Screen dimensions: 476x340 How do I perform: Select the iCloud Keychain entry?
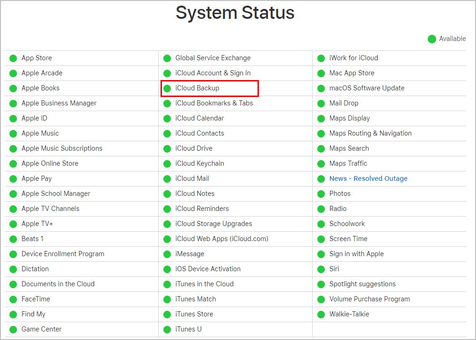[x=200, y=163]
